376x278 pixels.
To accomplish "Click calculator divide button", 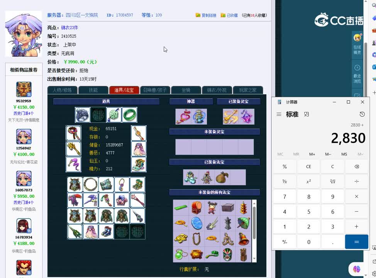I will [x=357, y=181].
